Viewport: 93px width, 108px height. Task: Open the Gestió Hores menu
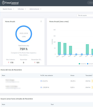[8, 9]
